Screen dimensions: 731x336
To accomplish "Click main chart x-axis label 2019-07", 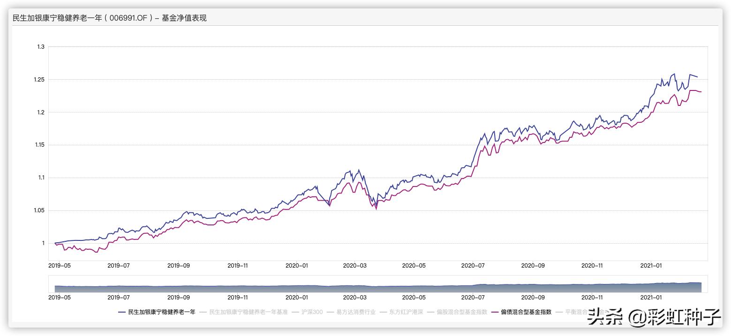I will 119,266.
